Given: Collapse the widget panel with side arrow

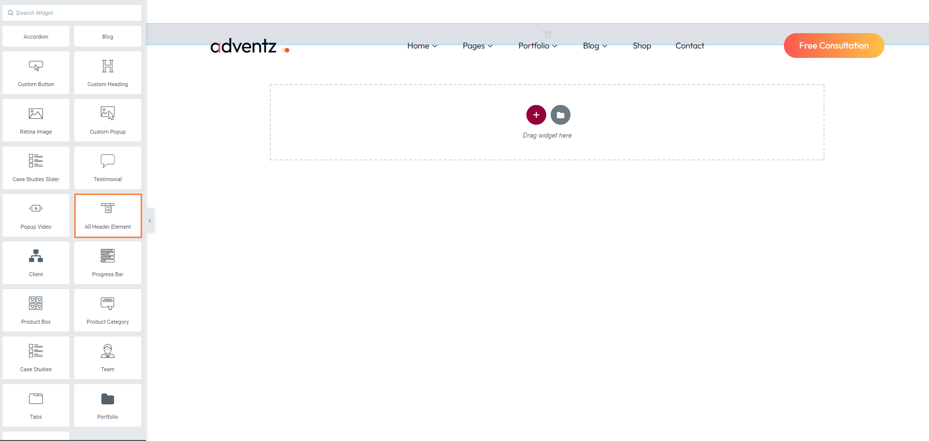Looking at the screenshot, I should tap(150, 221).
